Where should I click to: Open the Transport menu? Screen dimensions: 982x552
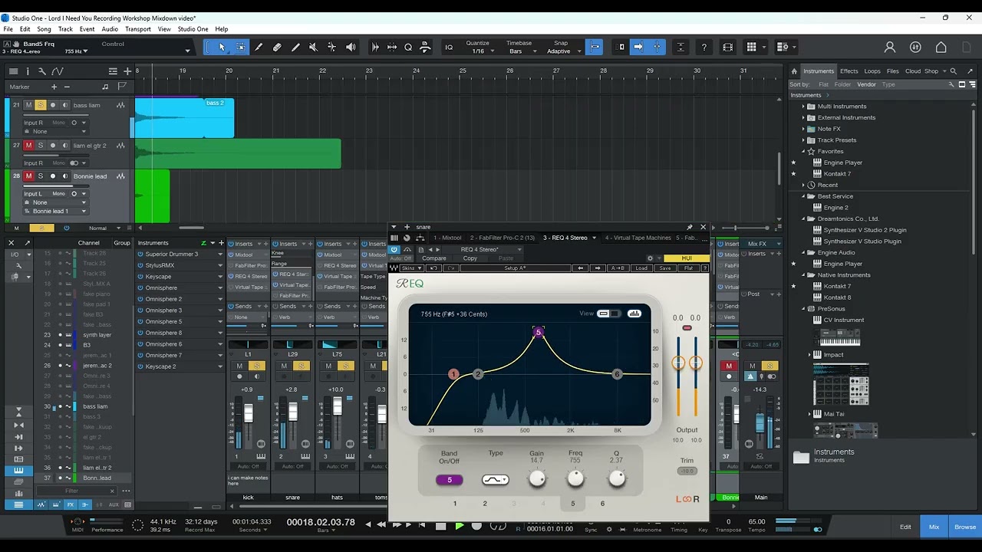tap(138, 29)
